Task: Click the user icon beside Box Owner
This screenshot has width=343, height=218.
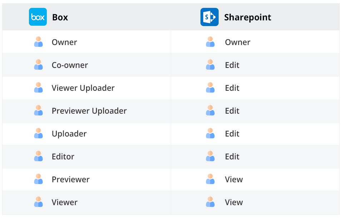Action: pyautogui.click(x=38, y=42)
